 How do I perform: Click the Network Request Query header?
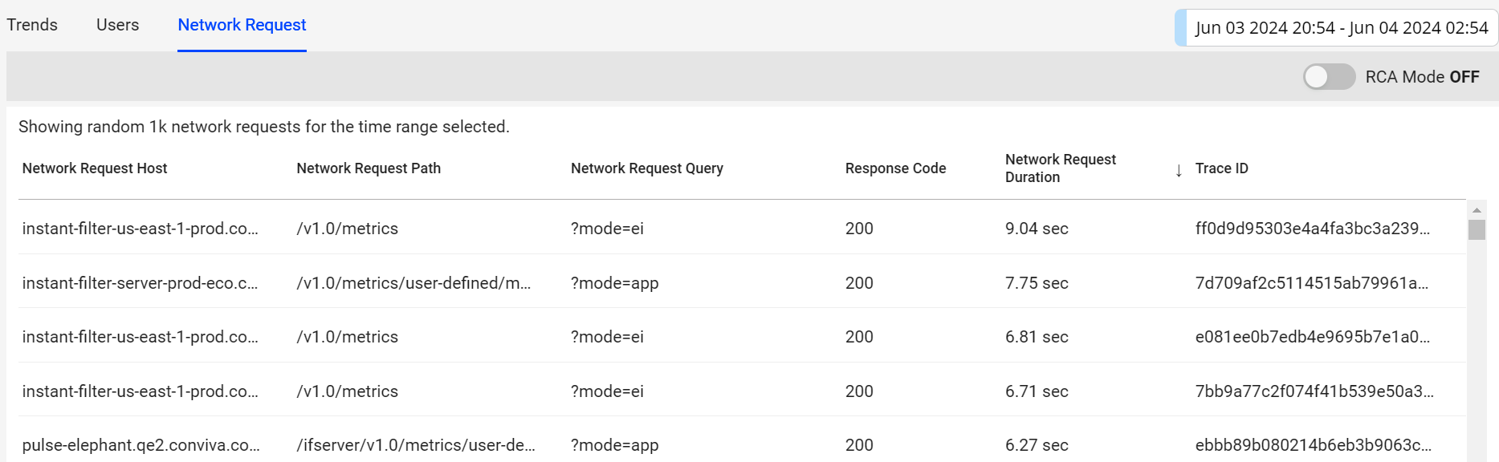pyautogui.click(x=647, y=168)
